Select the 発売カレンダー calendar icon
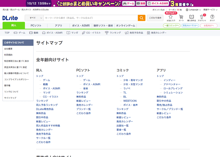Screen dimensions: 220x157 (x=148, y=33)
